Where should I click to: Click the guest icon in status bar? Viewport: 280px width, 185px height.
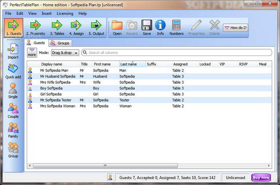[x=110, y=177]
